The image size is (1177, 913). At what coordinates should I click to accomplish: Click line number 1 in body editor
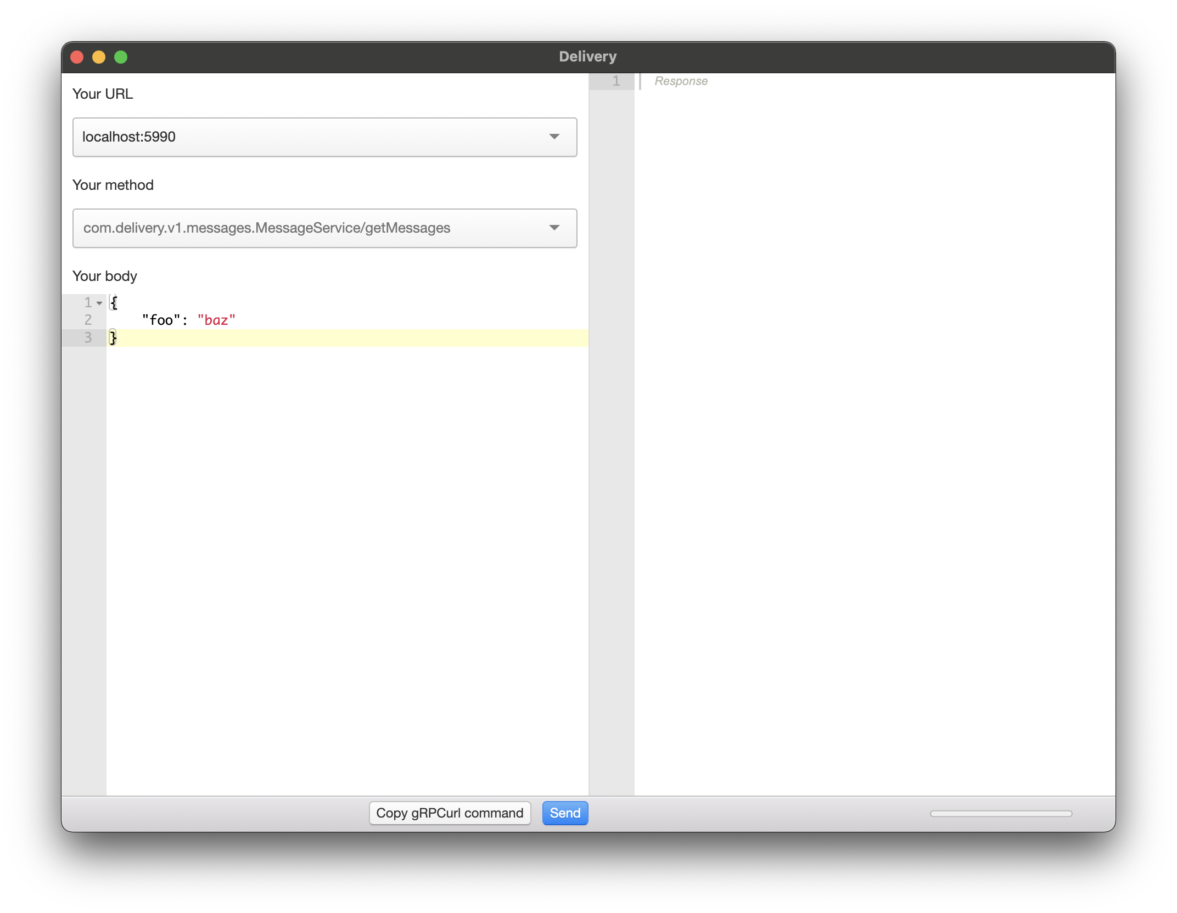coord(87,302)
